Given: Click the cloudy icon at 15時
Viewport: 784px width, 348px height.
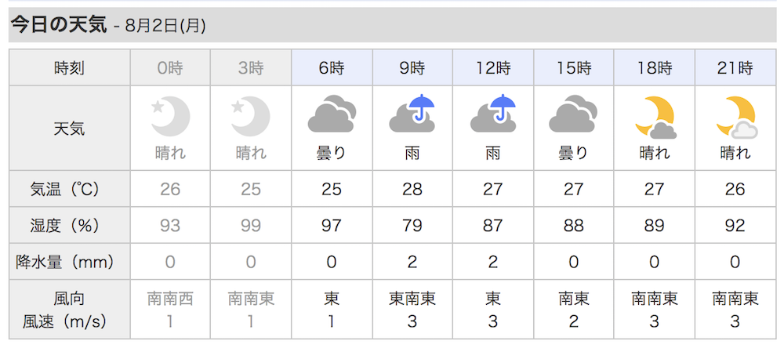Looking at the screenshot, I should point(574,117).
